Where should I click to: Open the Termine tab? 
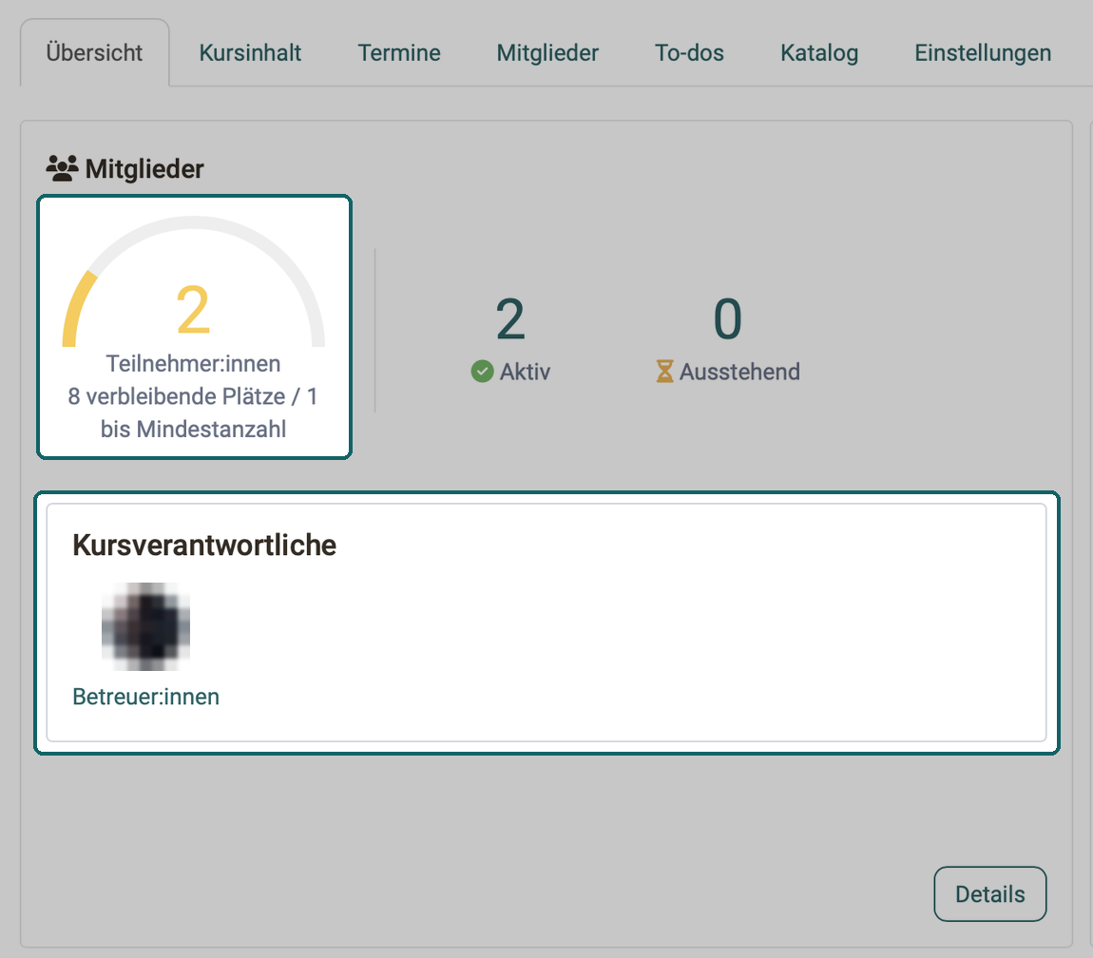pyautogui.click(x=399, y=53)
